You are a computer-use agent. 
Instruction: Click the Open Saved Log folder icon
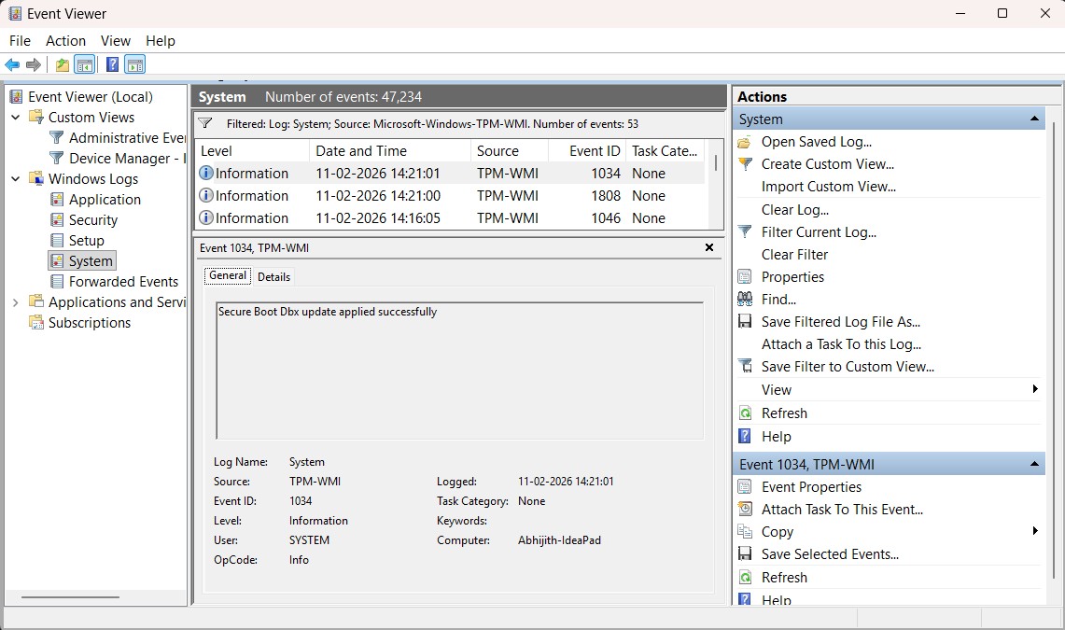[744, 141]
